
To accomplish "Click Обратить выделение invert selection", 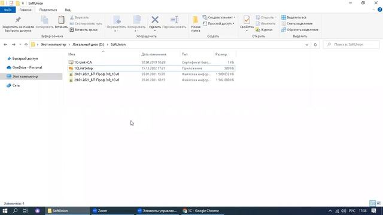I will click(300, 30).
